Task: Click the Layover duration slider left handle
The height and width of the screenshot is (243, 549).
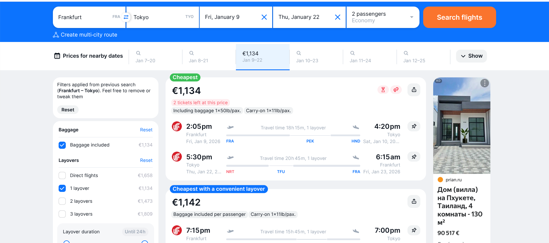Action: point(67,242)
